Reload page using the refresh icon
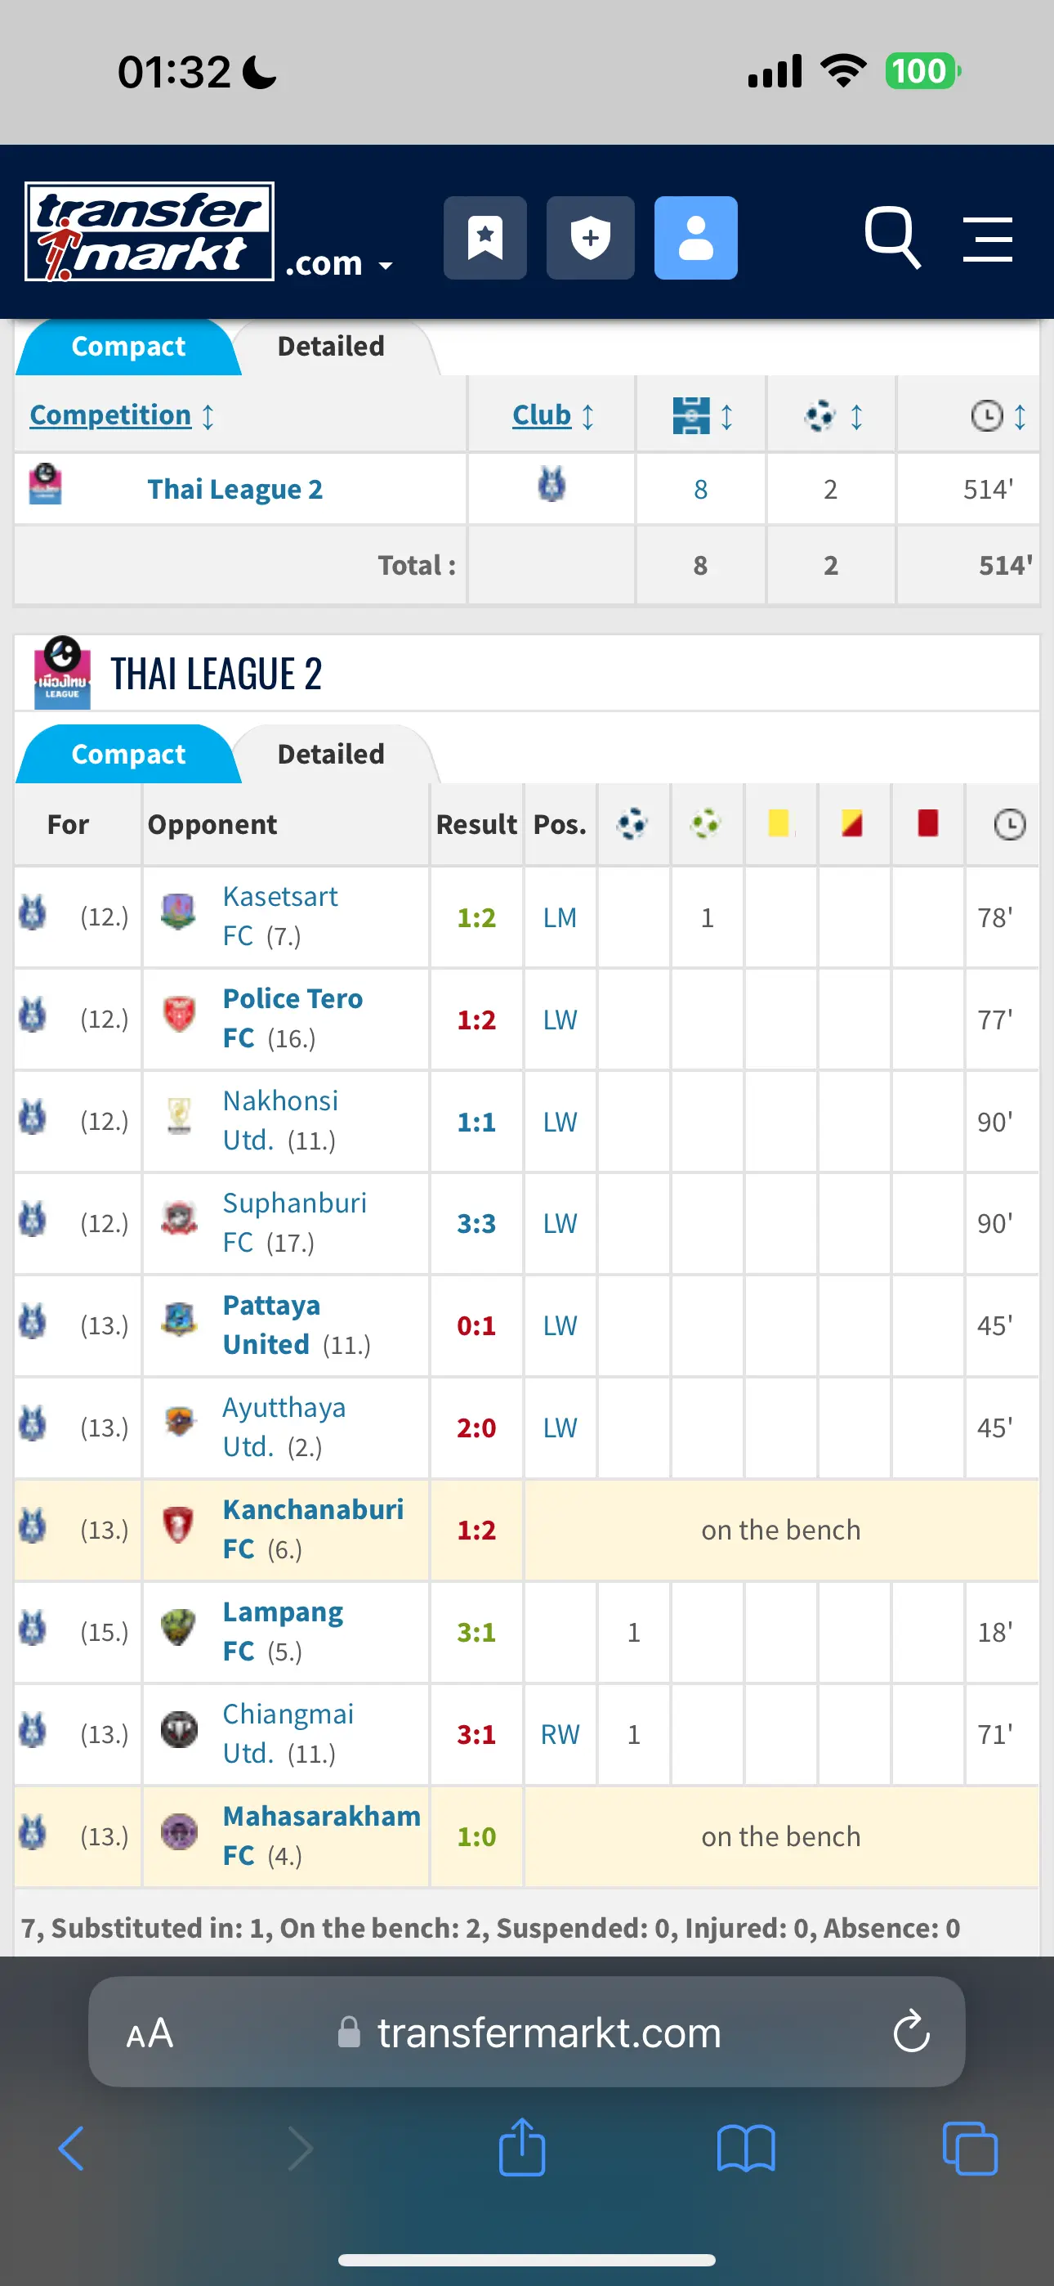The width and height of the screenshot is (1054, 2286). coord(911,2031)
